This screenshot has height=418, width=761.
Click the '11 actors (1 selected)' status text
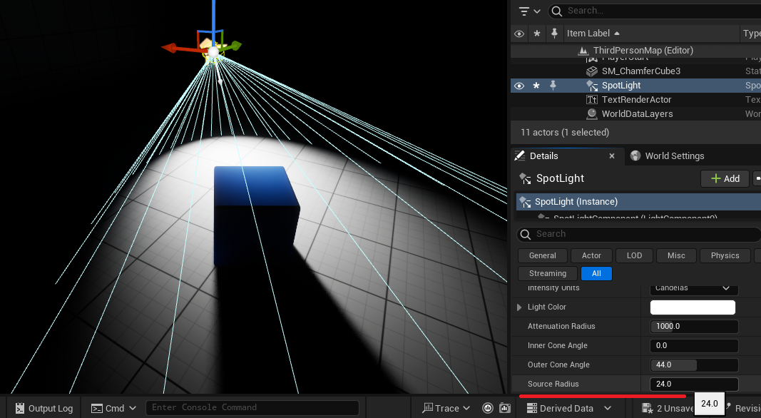(x=564, y=132)
